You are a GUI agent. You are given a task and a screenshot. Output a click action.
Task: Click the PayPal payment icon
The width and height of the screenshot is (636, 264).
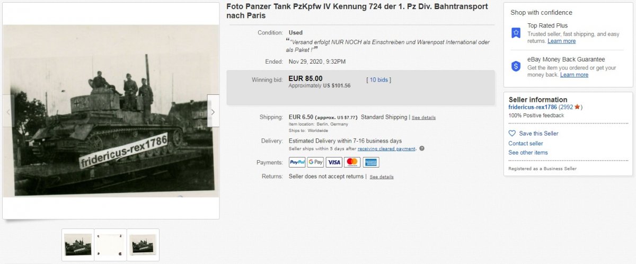point(297,162)
